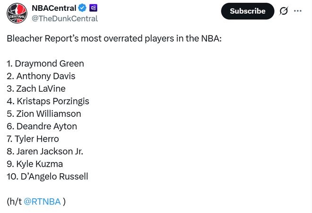Click the Jaren Jackson Jr. list line

(x=45, y=151)
